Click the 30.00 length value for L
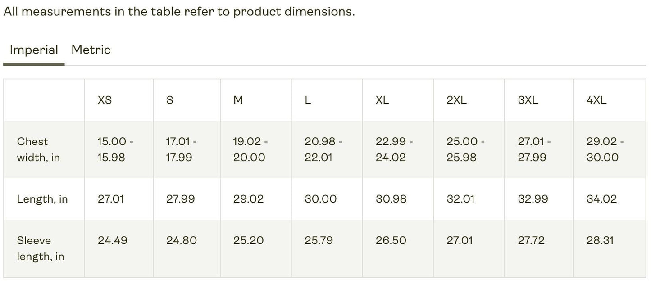The height and width of the screenshot is (284, 651). pyautogui.click(x=320, y=199)
